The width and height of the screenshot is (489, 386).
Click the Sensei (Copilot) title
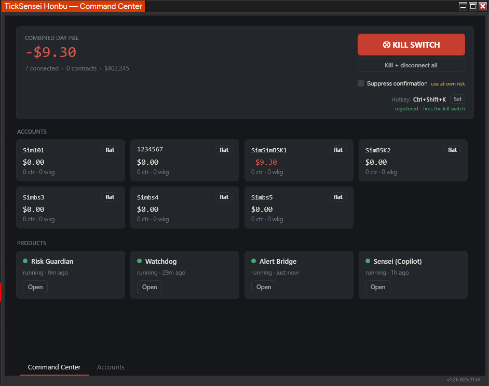[398, 261]
